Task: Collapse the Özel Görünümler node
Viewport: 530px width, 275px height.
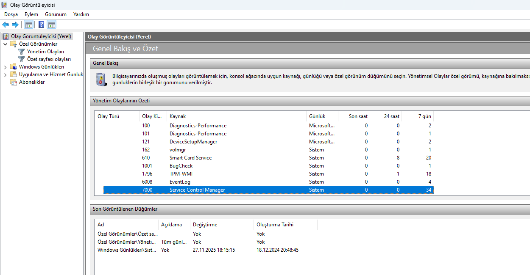Action: pyautogui.click(x=5, y=44)
